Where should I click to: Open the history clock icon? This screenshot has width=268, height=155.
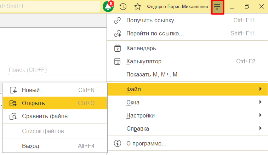123,7
